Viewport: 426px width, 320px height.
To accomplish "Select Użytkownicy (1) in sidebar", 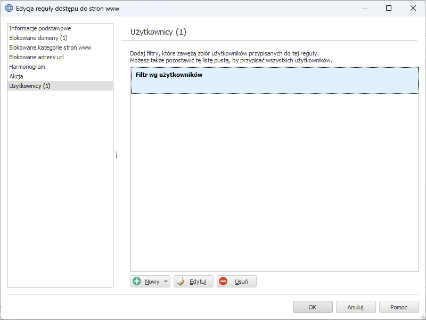I will coord(30,86).
